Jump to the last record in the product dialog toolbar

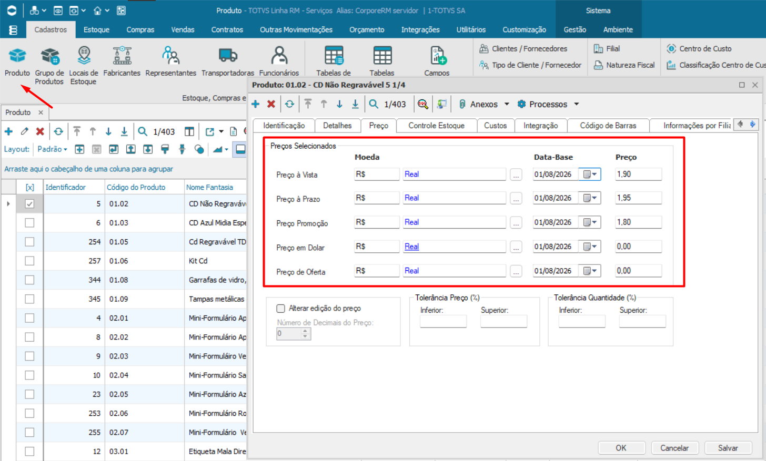[355, 104]
